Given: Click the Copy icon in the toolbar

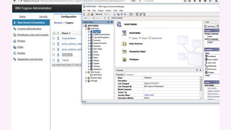Looking at the screenshot, I should [x=118, y=14].
